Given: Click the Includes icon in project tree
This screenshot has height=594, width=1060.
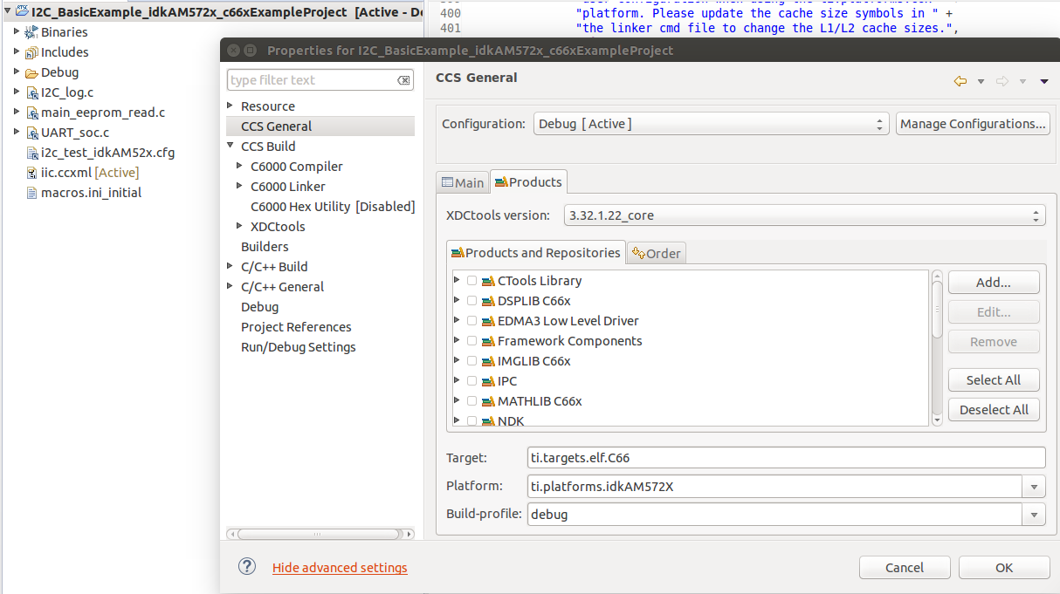Looking at the screenshot, I should 31,52.
